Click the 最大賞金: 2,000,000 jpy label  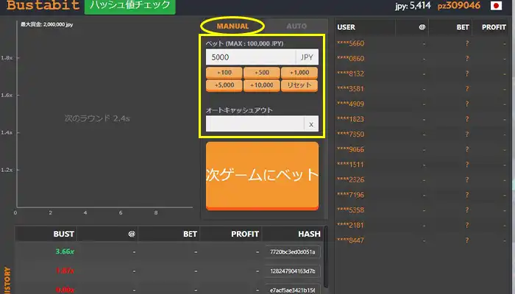[x=47, y=24]
